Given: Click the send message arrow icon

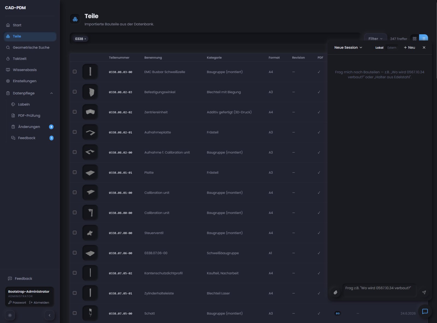Looking at the screenshot, I should coord(424,292).
